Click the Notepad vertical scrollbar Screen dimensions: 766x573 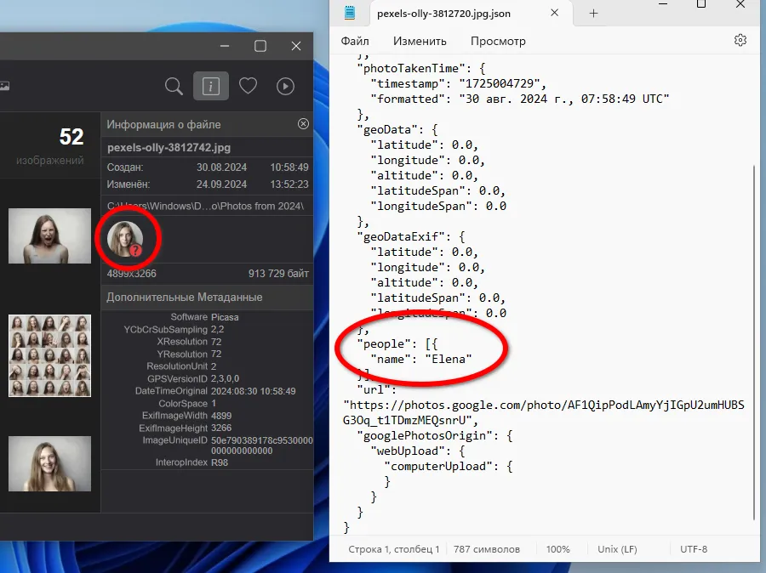click(x=752, y=340)
